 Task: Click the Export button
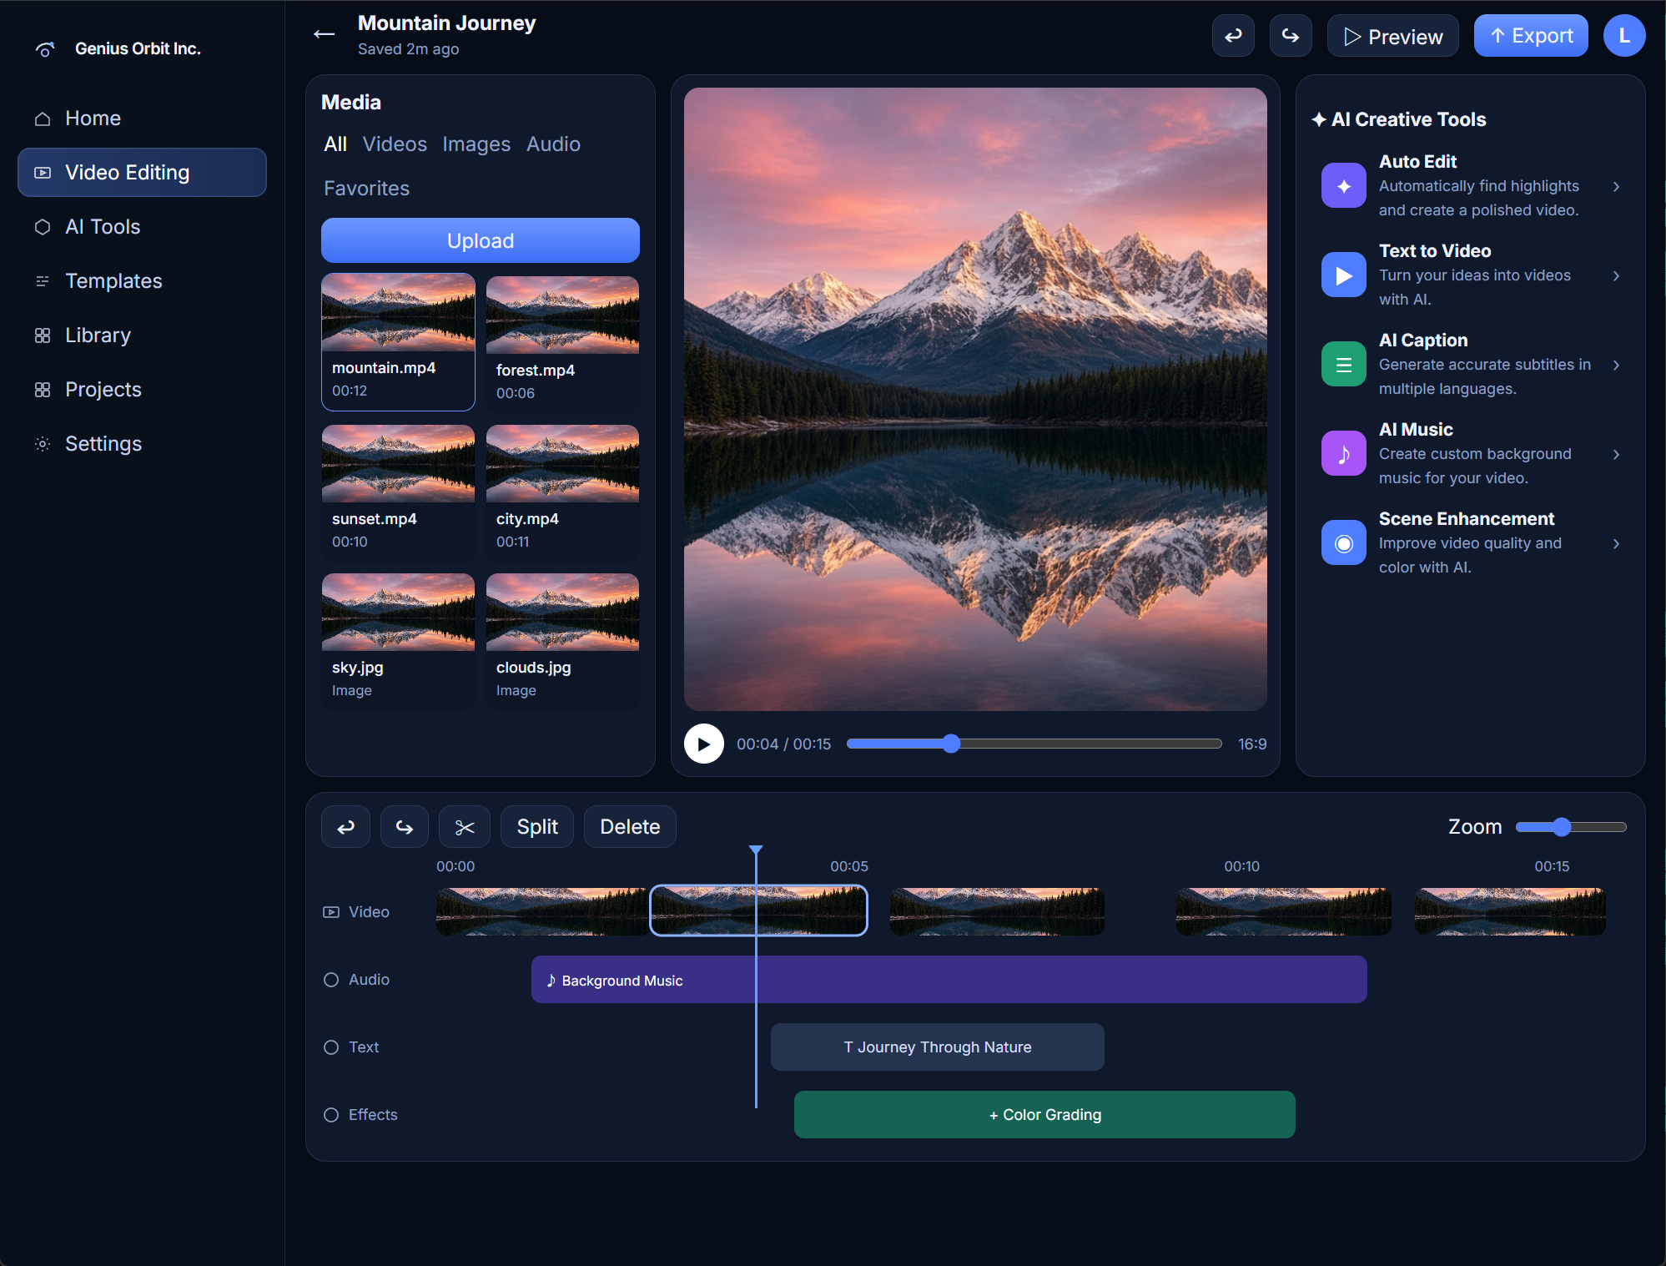coord(1531,36)
